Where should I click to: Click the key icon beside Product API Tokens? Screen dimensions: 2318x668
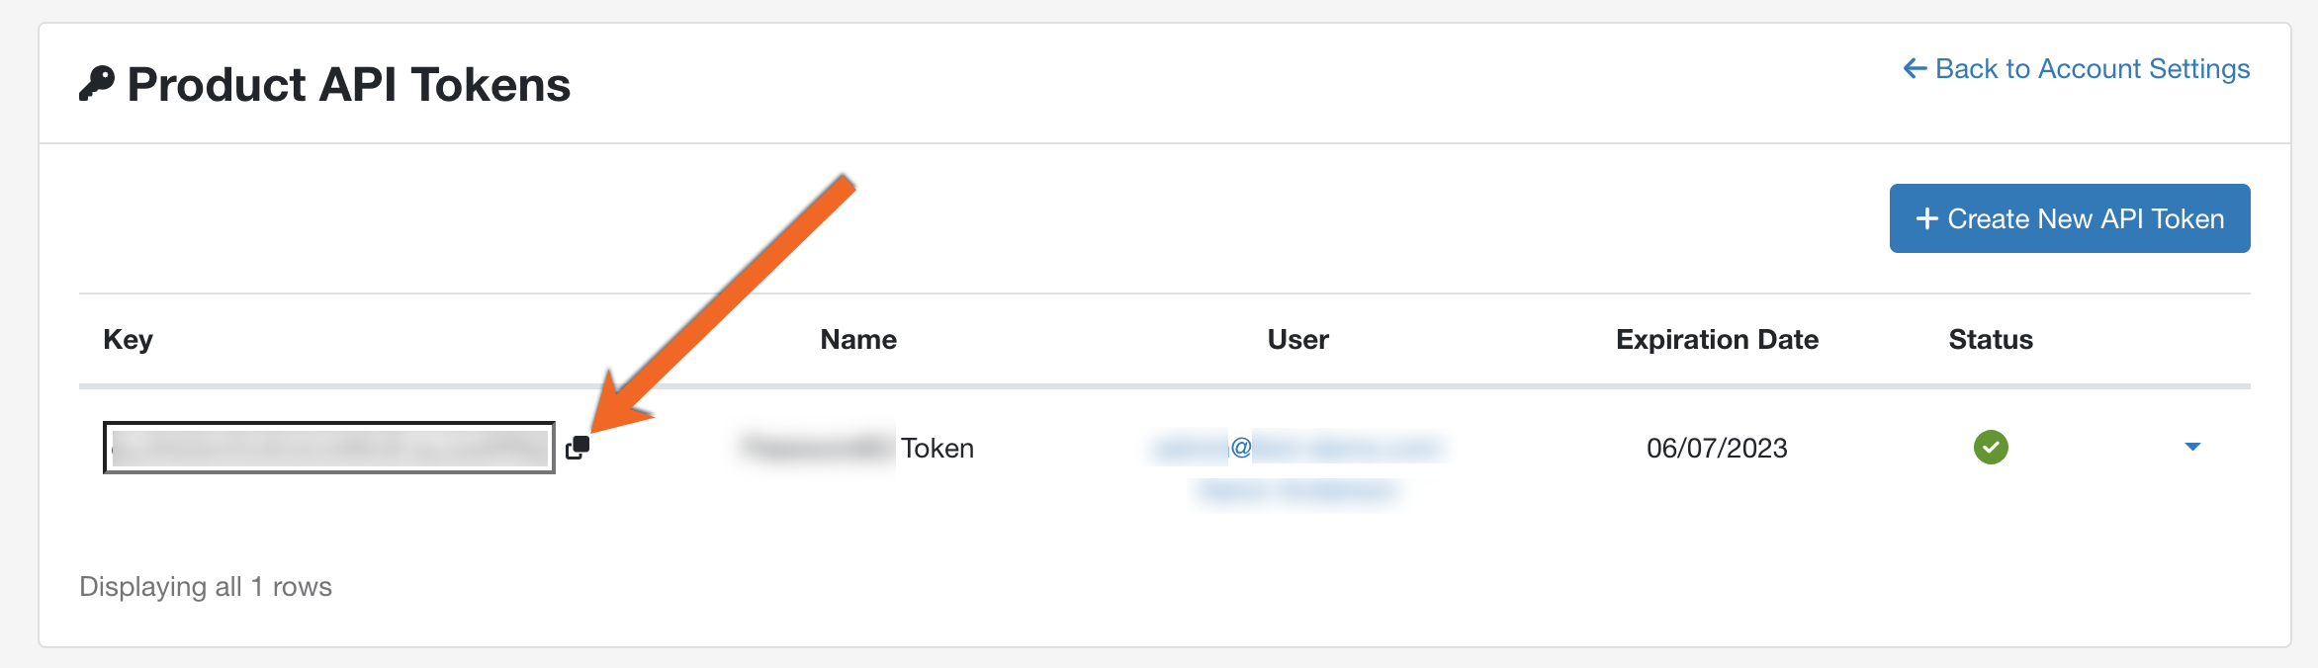click(x=97, y=84)
